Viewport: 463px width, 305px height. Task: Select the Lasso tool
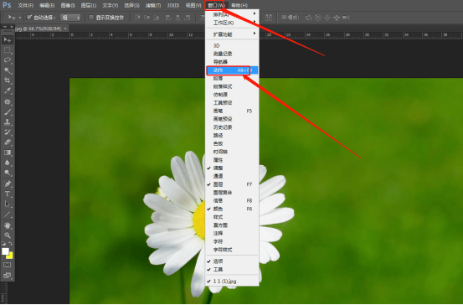pos(8,60)
